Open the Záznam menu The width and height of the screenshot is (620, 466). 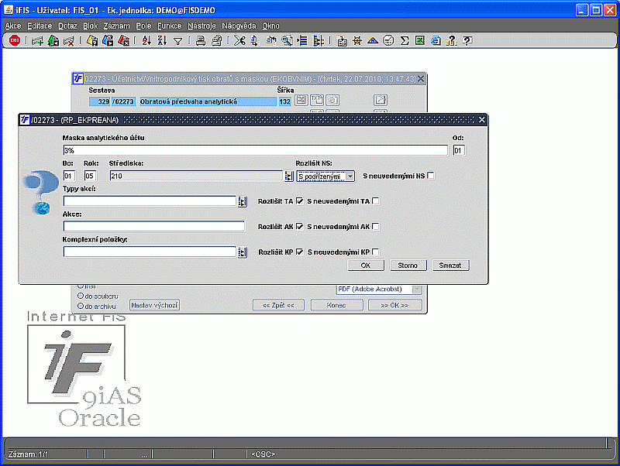(x=117, y=26)
